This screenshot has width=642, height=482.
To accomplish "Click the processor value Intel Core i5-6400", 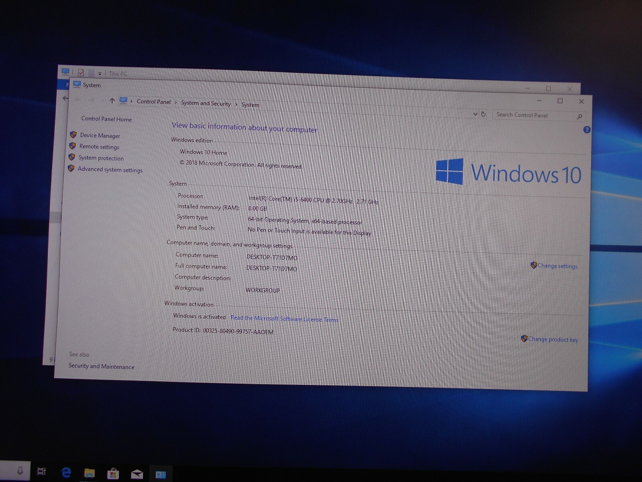I will point(313,200).
